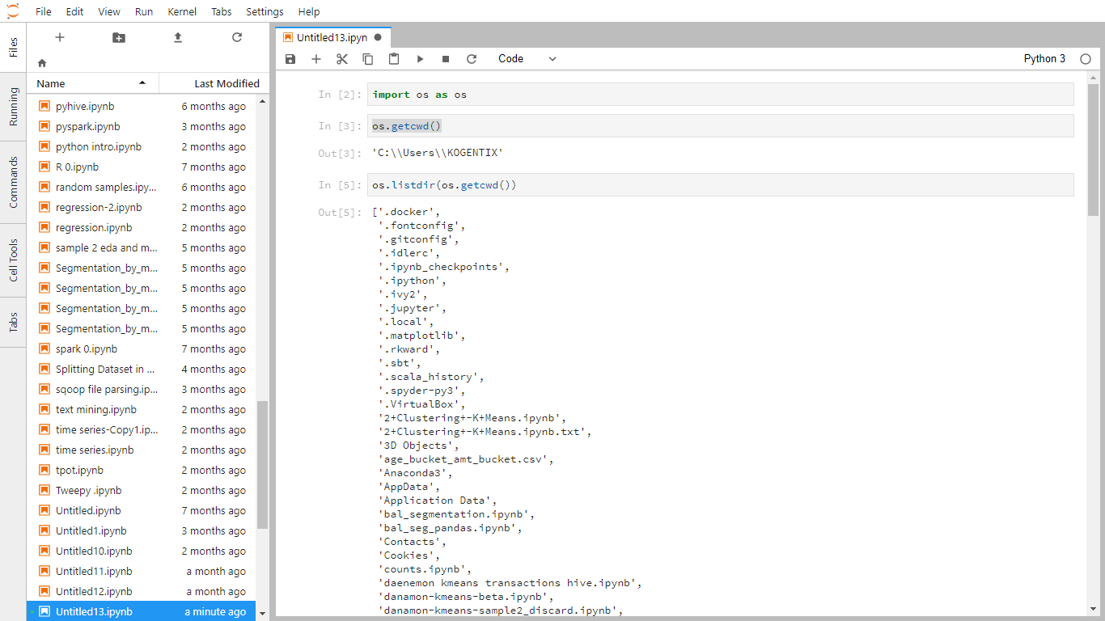Screen dimensions: 1105x621
Task: Insert a new cell below with plus icon
Action: pos(316,59)
